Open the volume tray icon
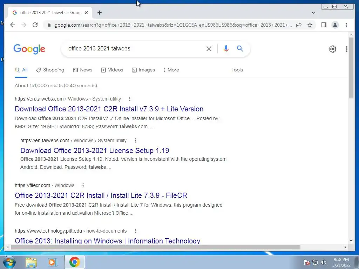The image size is (359, 269). tap(324, 262)
